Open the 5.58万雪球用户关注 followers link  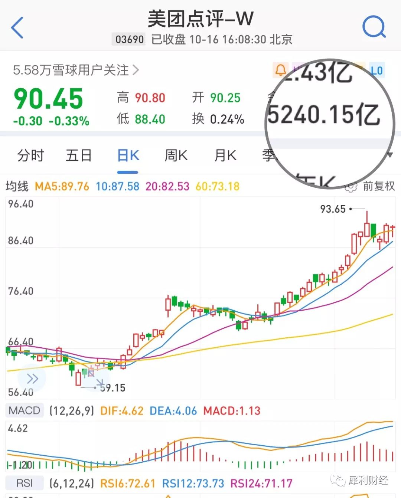coord(76,70)
